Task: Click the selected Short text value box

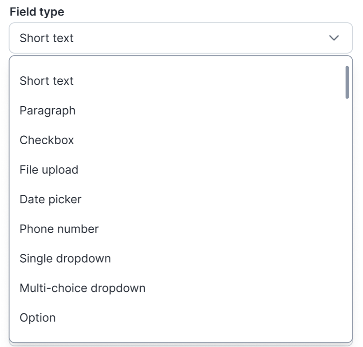Action: tap(133, 38)
